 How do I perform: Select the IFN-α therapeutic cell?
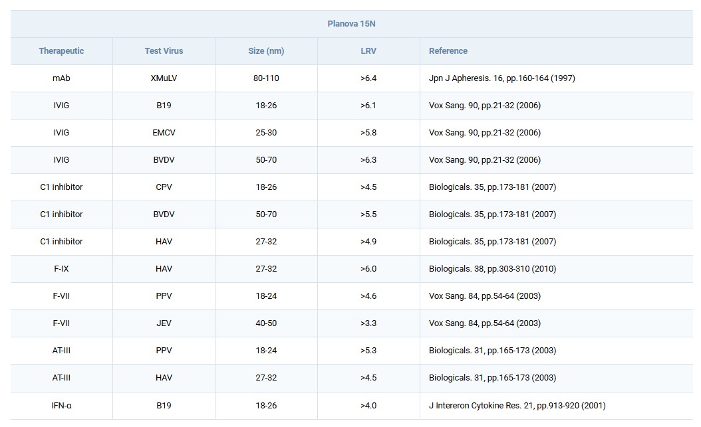click(x=61, y=405)
